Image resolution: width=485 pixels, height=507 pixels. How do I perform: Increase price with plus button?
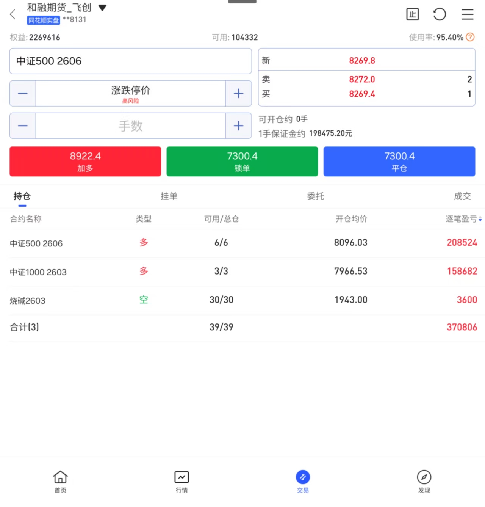coord(238,93)
